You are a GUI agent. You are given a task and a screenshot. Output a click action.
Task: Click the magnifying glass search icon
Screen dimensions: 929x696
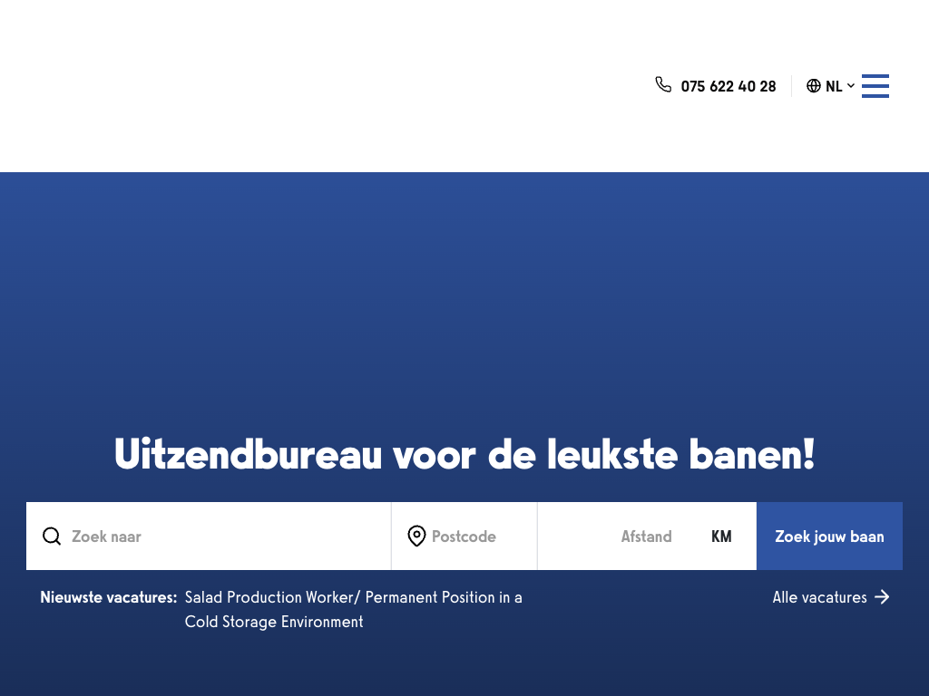[x=52, y=536]
